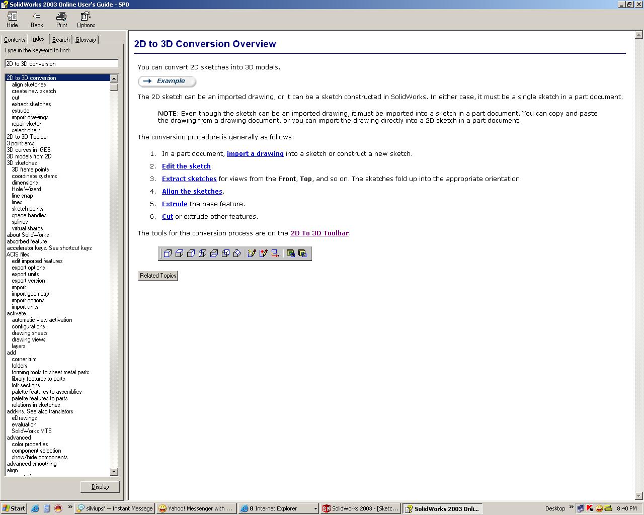Select 'export version' index entry

(x=28, y=281)
